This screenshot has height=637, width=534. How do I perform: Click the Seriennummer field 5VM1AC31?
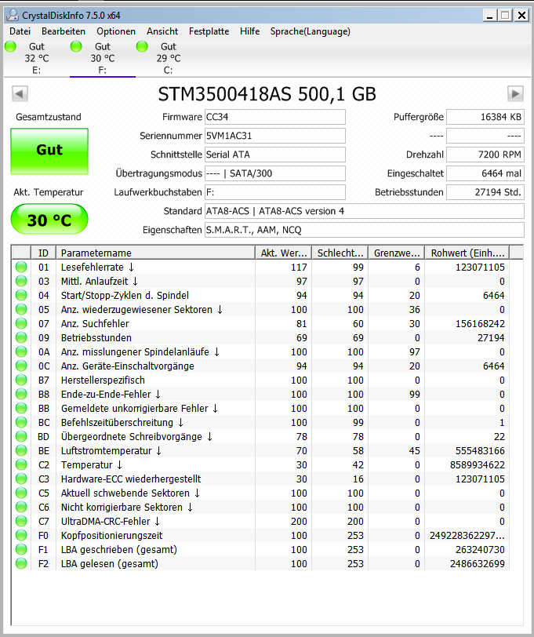(275, 136)
